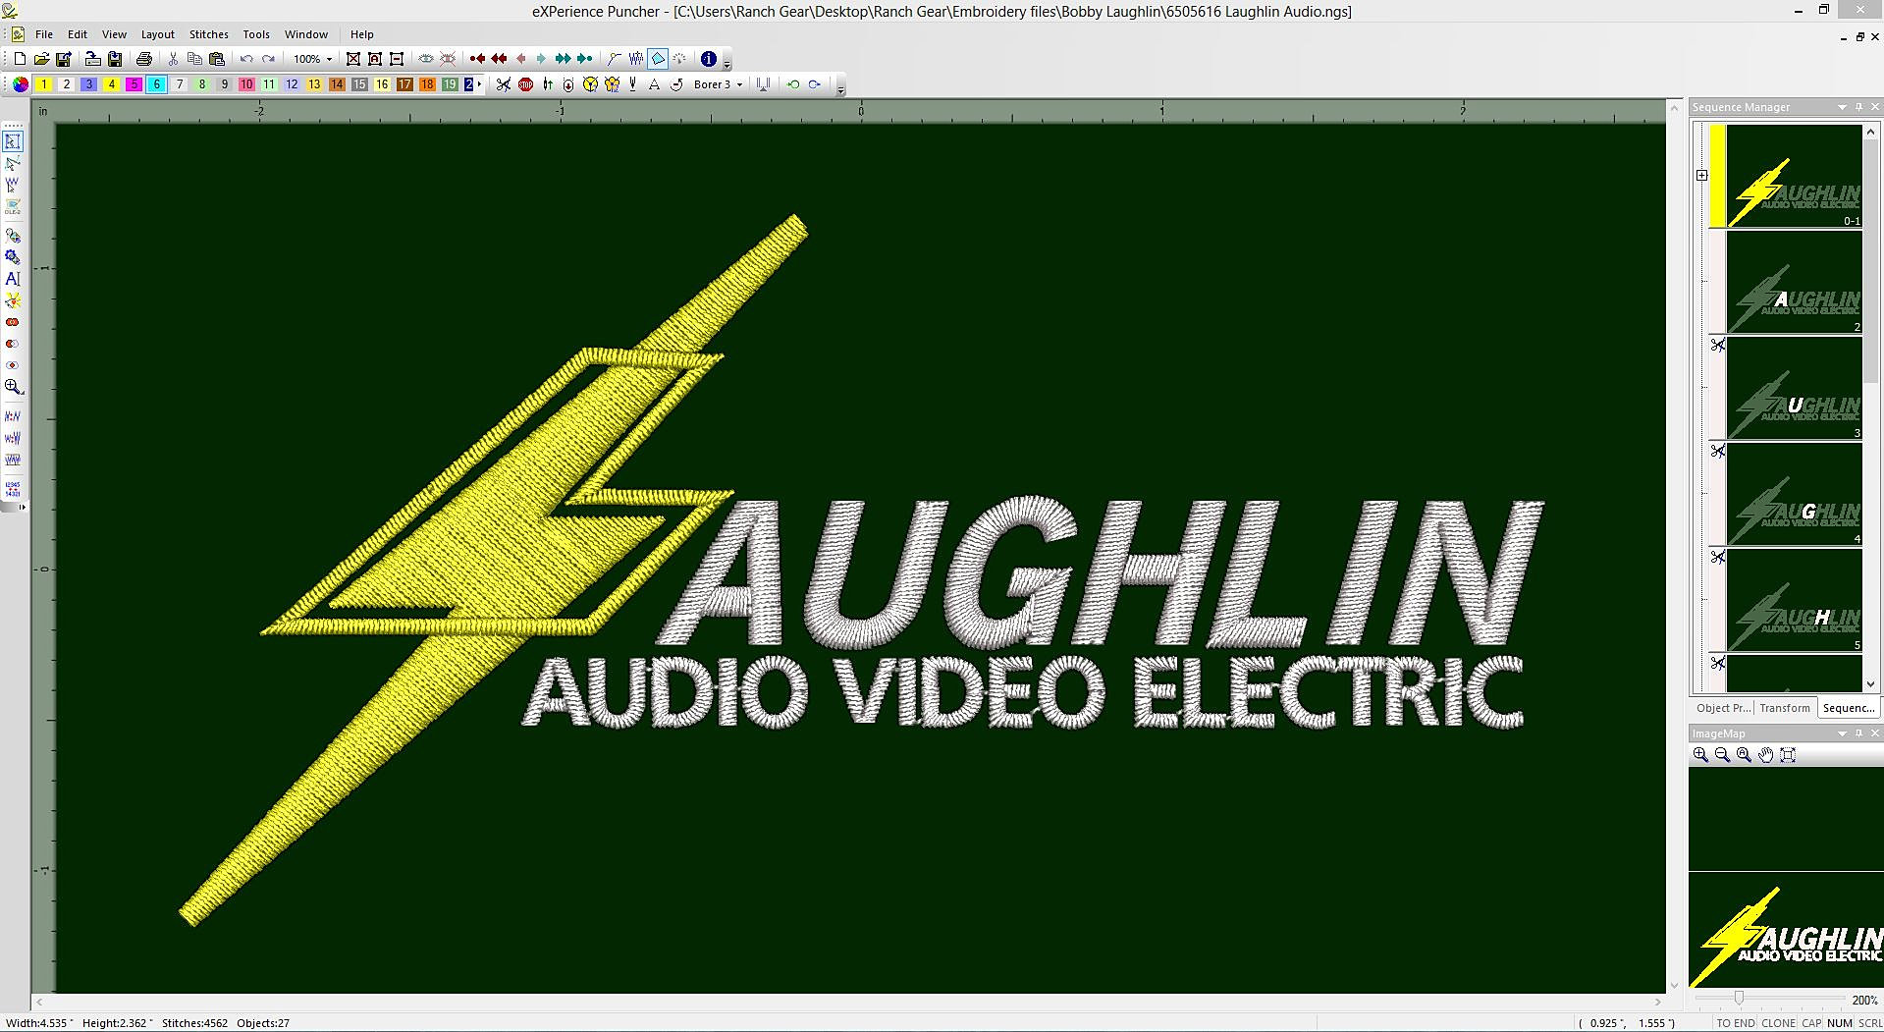Jump back using the double red arrows
This screenshot has height=1032, width=1884.
click(499, 59)
